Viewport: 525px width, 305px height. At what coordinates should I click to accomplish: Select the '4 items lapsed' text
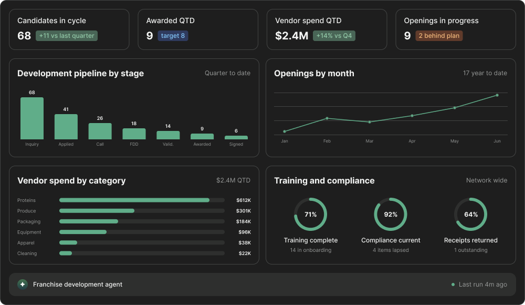tap(391, 250)
